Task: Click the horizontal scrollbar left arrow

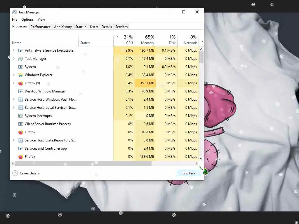Action: point(13,163)
